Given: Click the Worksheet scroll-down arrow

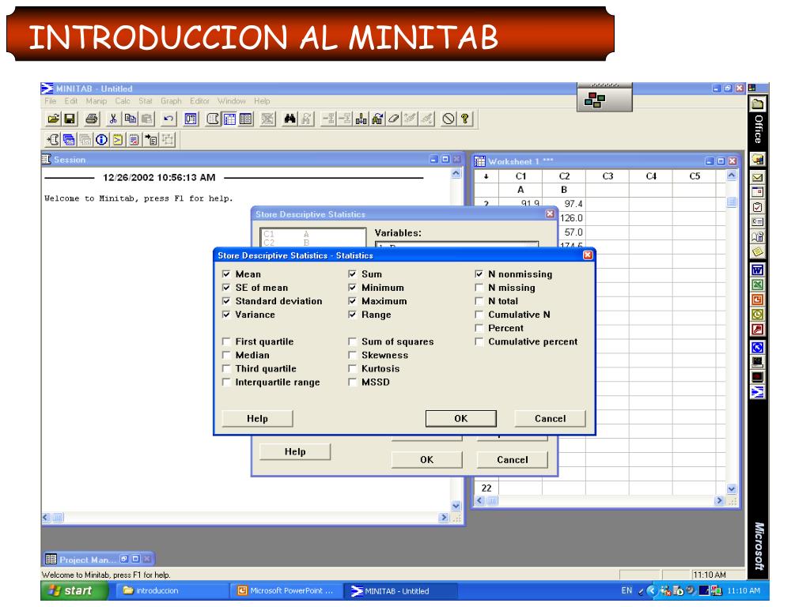Looking at the screenshot, I should [732, 488].
